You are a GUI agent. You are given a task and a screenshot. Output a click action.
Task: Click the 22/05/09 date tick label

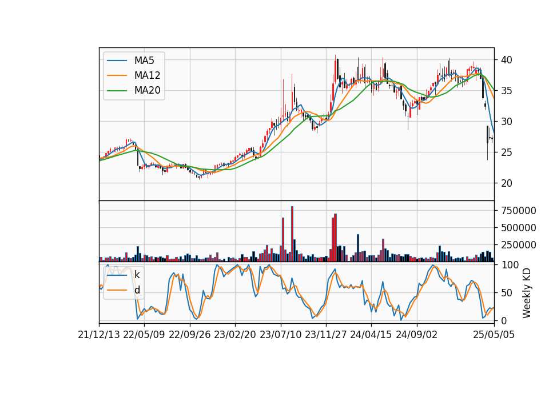[144, 335]
